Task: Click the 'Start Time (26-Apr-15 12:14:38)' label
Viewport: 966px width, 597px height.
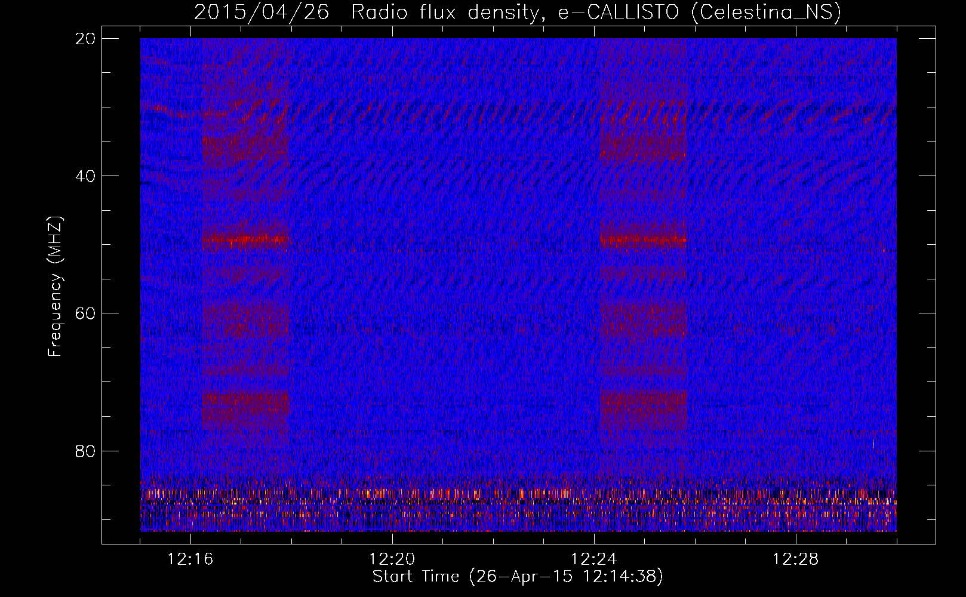Action: 518,577
